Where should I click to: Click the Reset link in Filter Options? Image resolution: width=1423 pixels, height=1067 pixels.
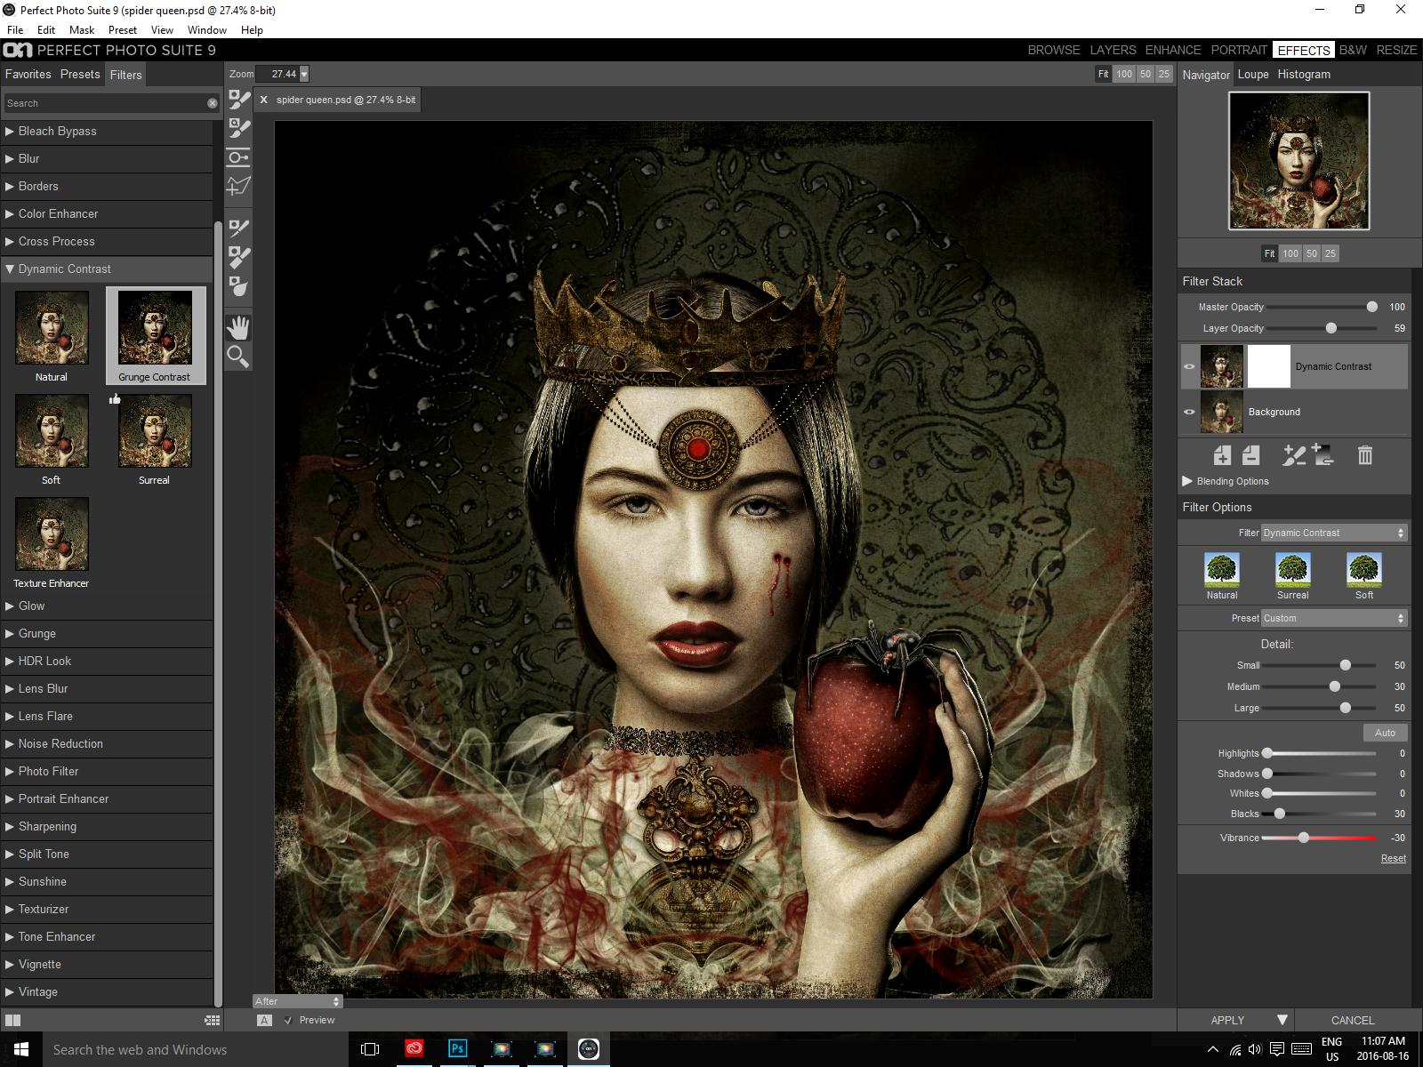(x=1393, y=858)
